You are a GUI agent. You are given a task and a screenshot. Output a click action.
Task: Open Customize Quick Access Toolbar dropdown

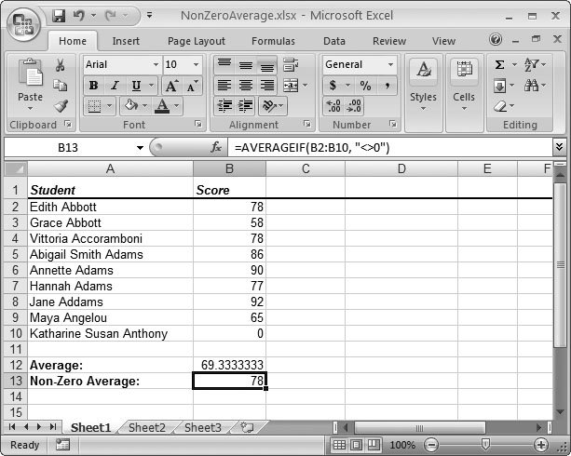click(x=150, y=16)
